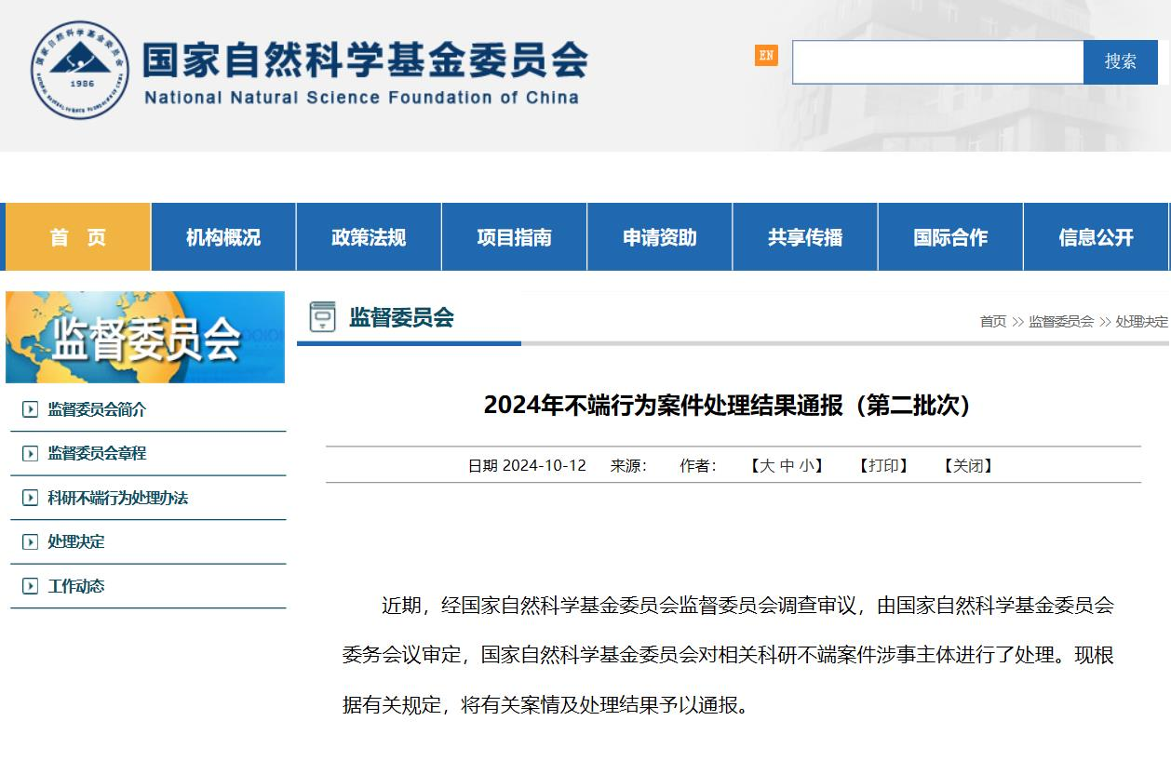This screenshot has height=774, width=1171.
Task: Click the paragraph line starting 近期，经国家自然科学基金委员会
Action: click(x=747, y=606)
